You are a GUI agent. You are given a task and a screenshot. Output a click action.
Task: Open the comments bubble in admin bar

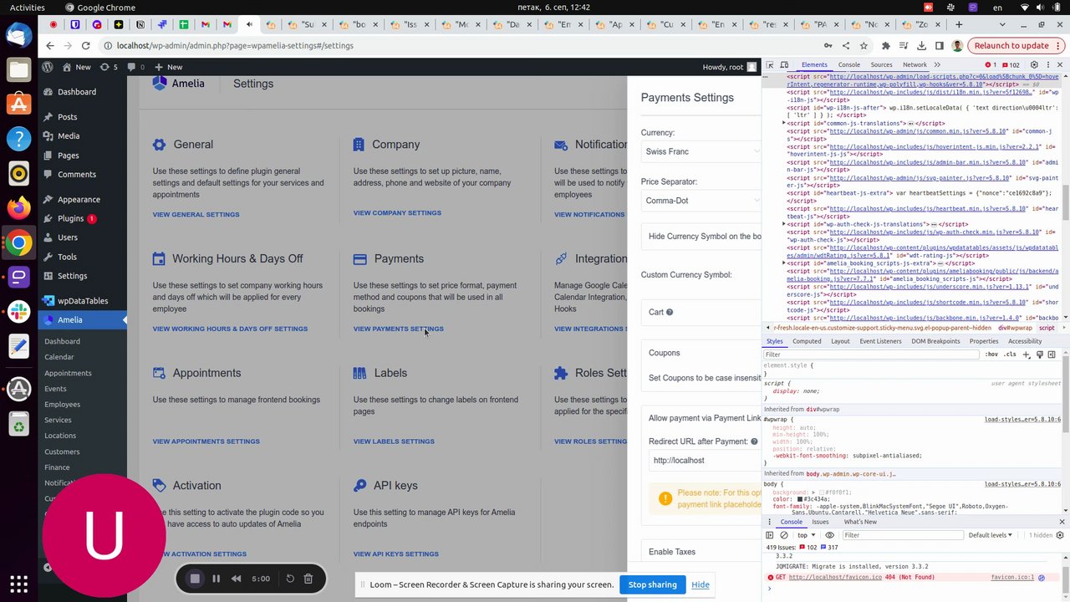click(136, 67)
